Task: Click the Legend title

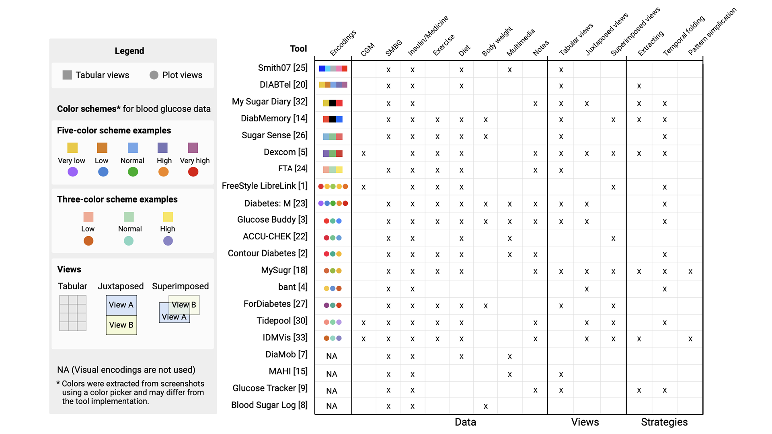Action: click(x=129, y=51)
